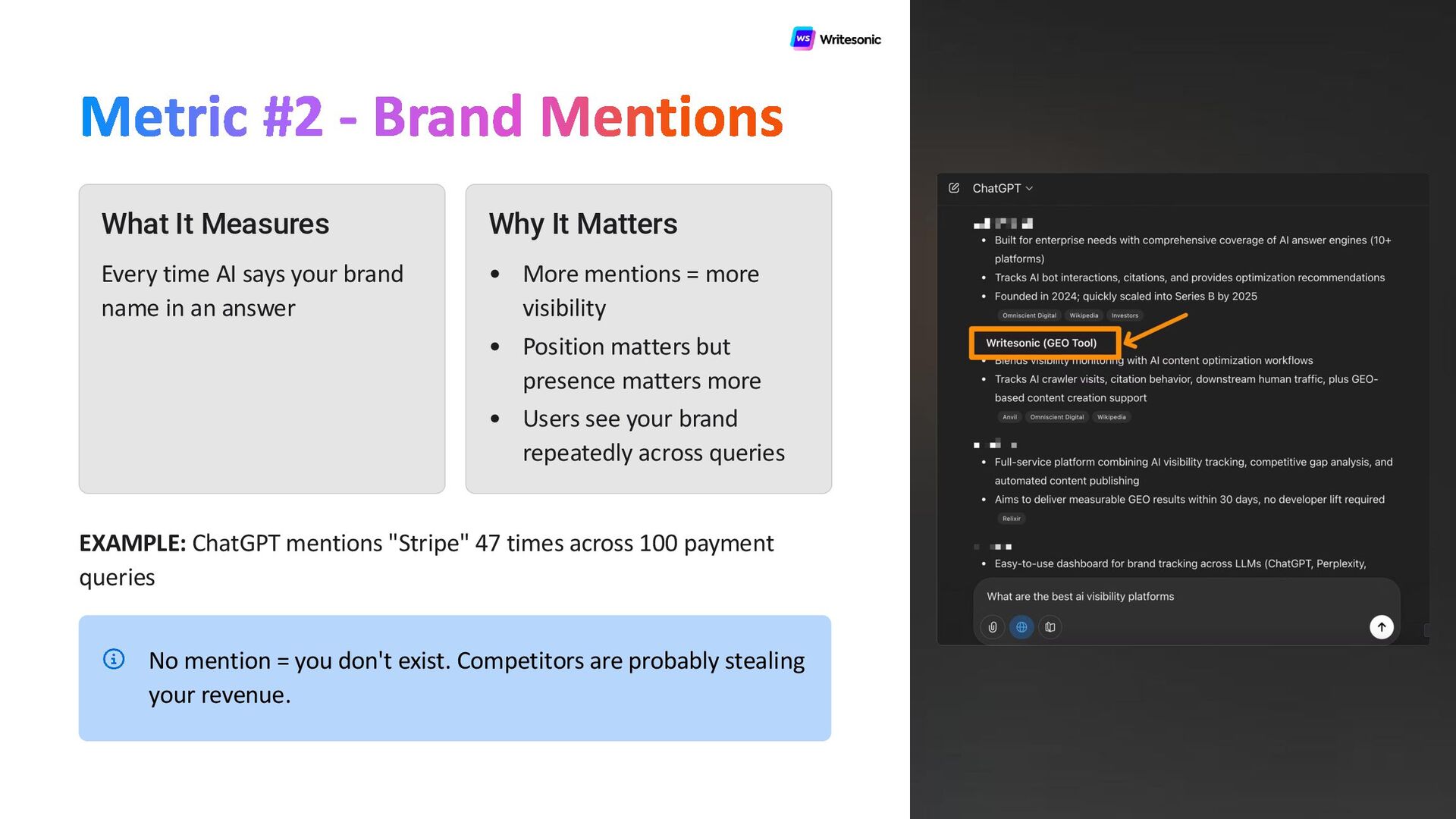
Task: Click the Metric #2 Brand Mentions title
Action: [x=431, y=118]
